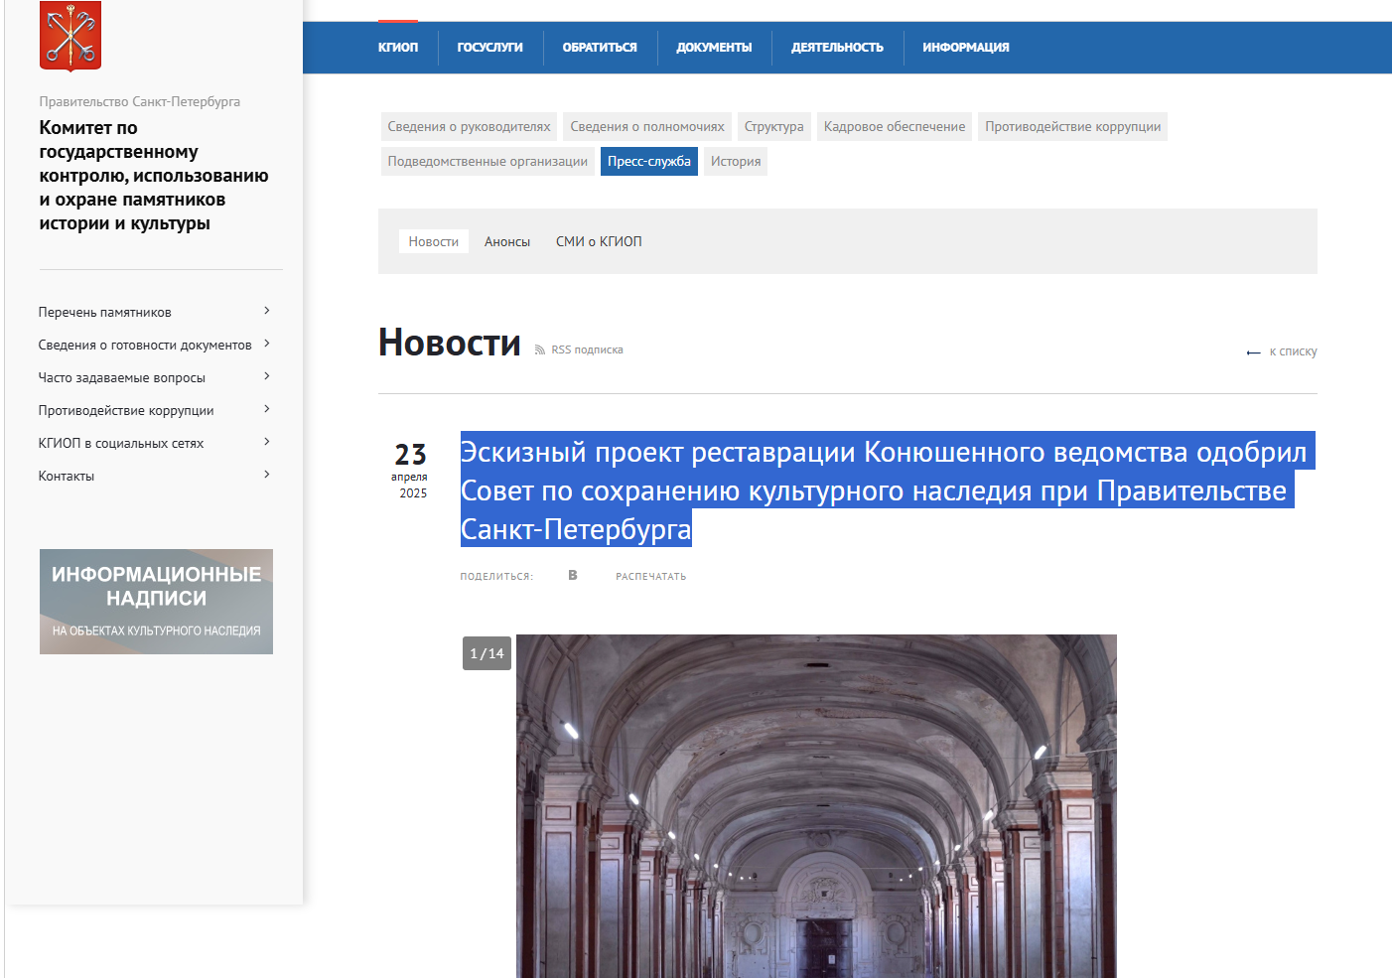This screenshot has width=1392, height=978.
Task: Select the Сведения о полномочиях tab
Action: tap(647, 127)
